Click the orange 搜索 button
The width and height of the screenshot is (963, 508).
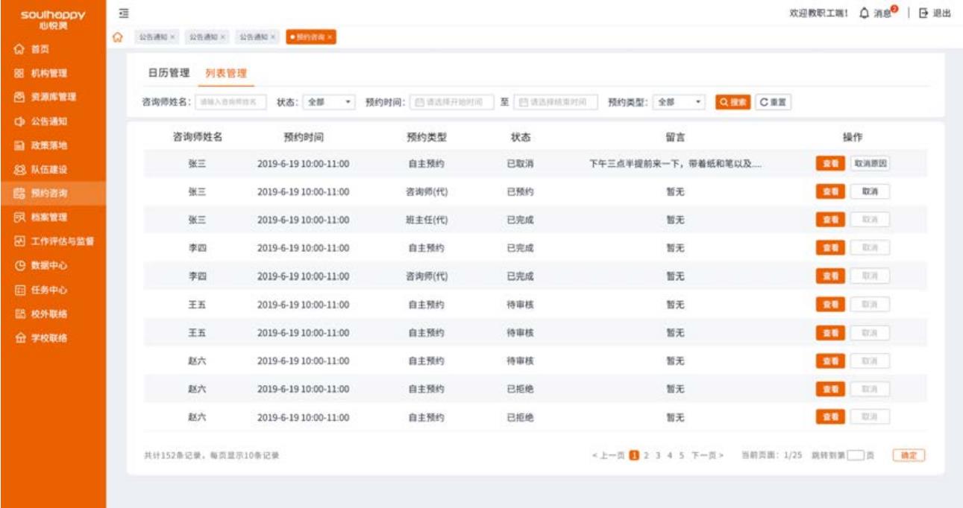(733, 102)
